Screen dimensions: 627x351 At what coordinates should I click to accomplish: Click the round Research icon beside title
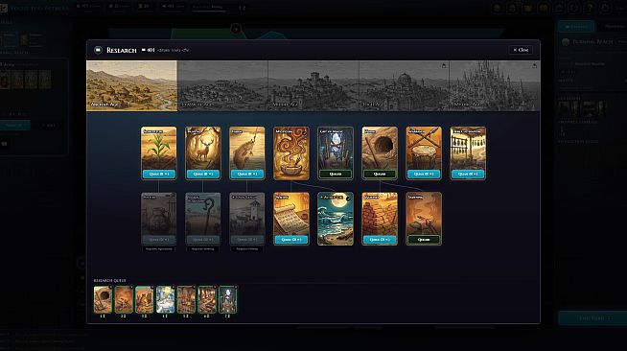point(98,50)
